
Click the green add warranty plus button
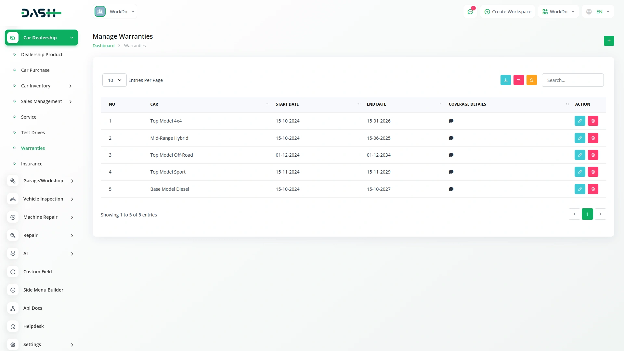pos(609,41)
